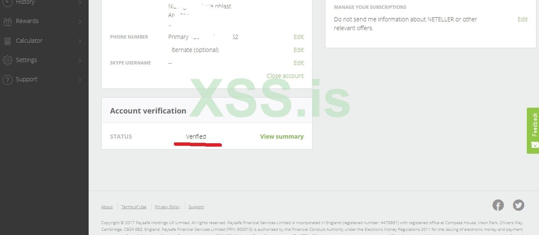539x235 pixels.
Task: Edit the Skype username
Action: (298, 63)
